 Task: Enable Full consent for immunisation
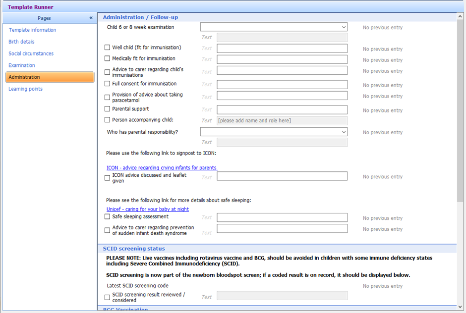pyautogui.click(x=107, y=84)
